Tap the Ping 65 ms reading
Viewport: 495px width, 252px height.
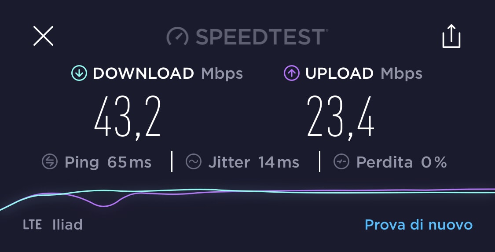[x=108, y=162]
